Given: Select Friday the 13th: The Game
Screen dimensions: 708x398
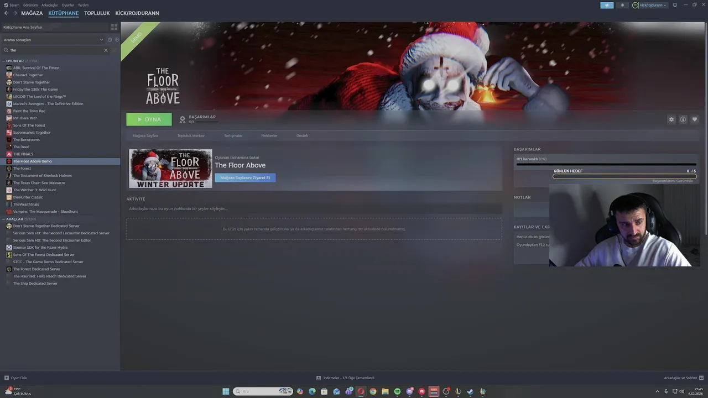Looking at the screenshot, I should tap(35, 90).
